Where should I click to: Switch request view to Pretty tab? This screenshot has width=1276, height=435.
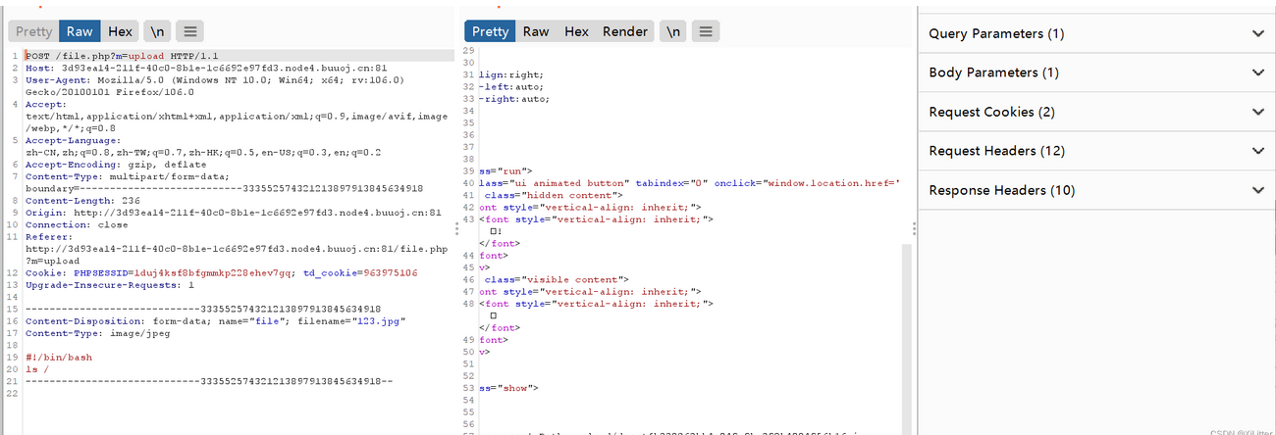coord(33,31)
